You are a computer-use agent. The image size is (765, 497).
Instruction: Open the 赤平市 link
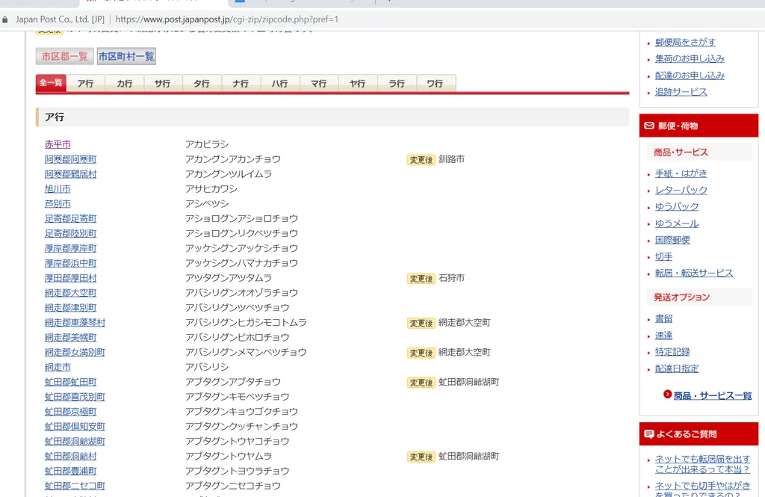click(x=58, y=144)
